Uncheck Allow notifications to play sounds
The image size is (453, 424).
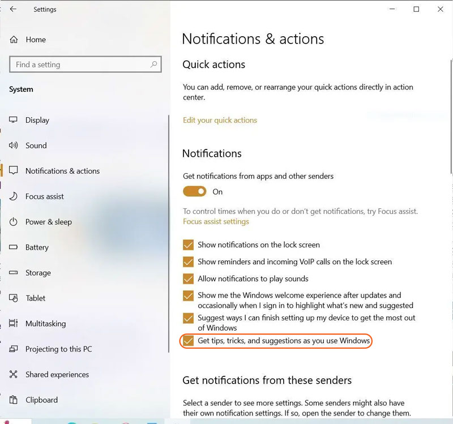[188, 279]
